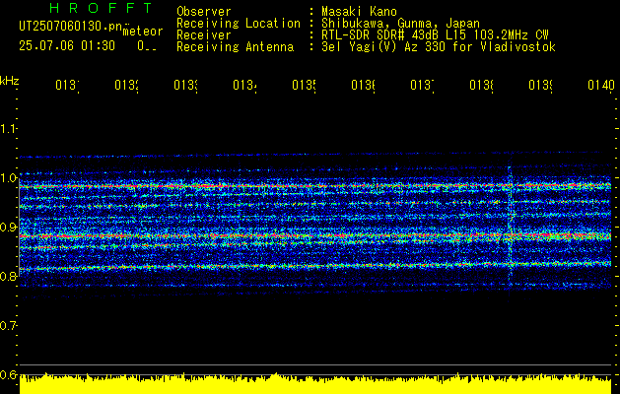Click the 0.7 kHz axis label
620x394 pixels.
tap(8, 325)
